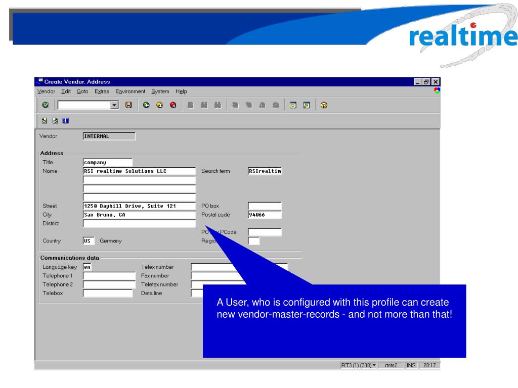Click the Last Page icon
Image resolution: width=518 pixels, height=388 pixels.
pos(276,105)
